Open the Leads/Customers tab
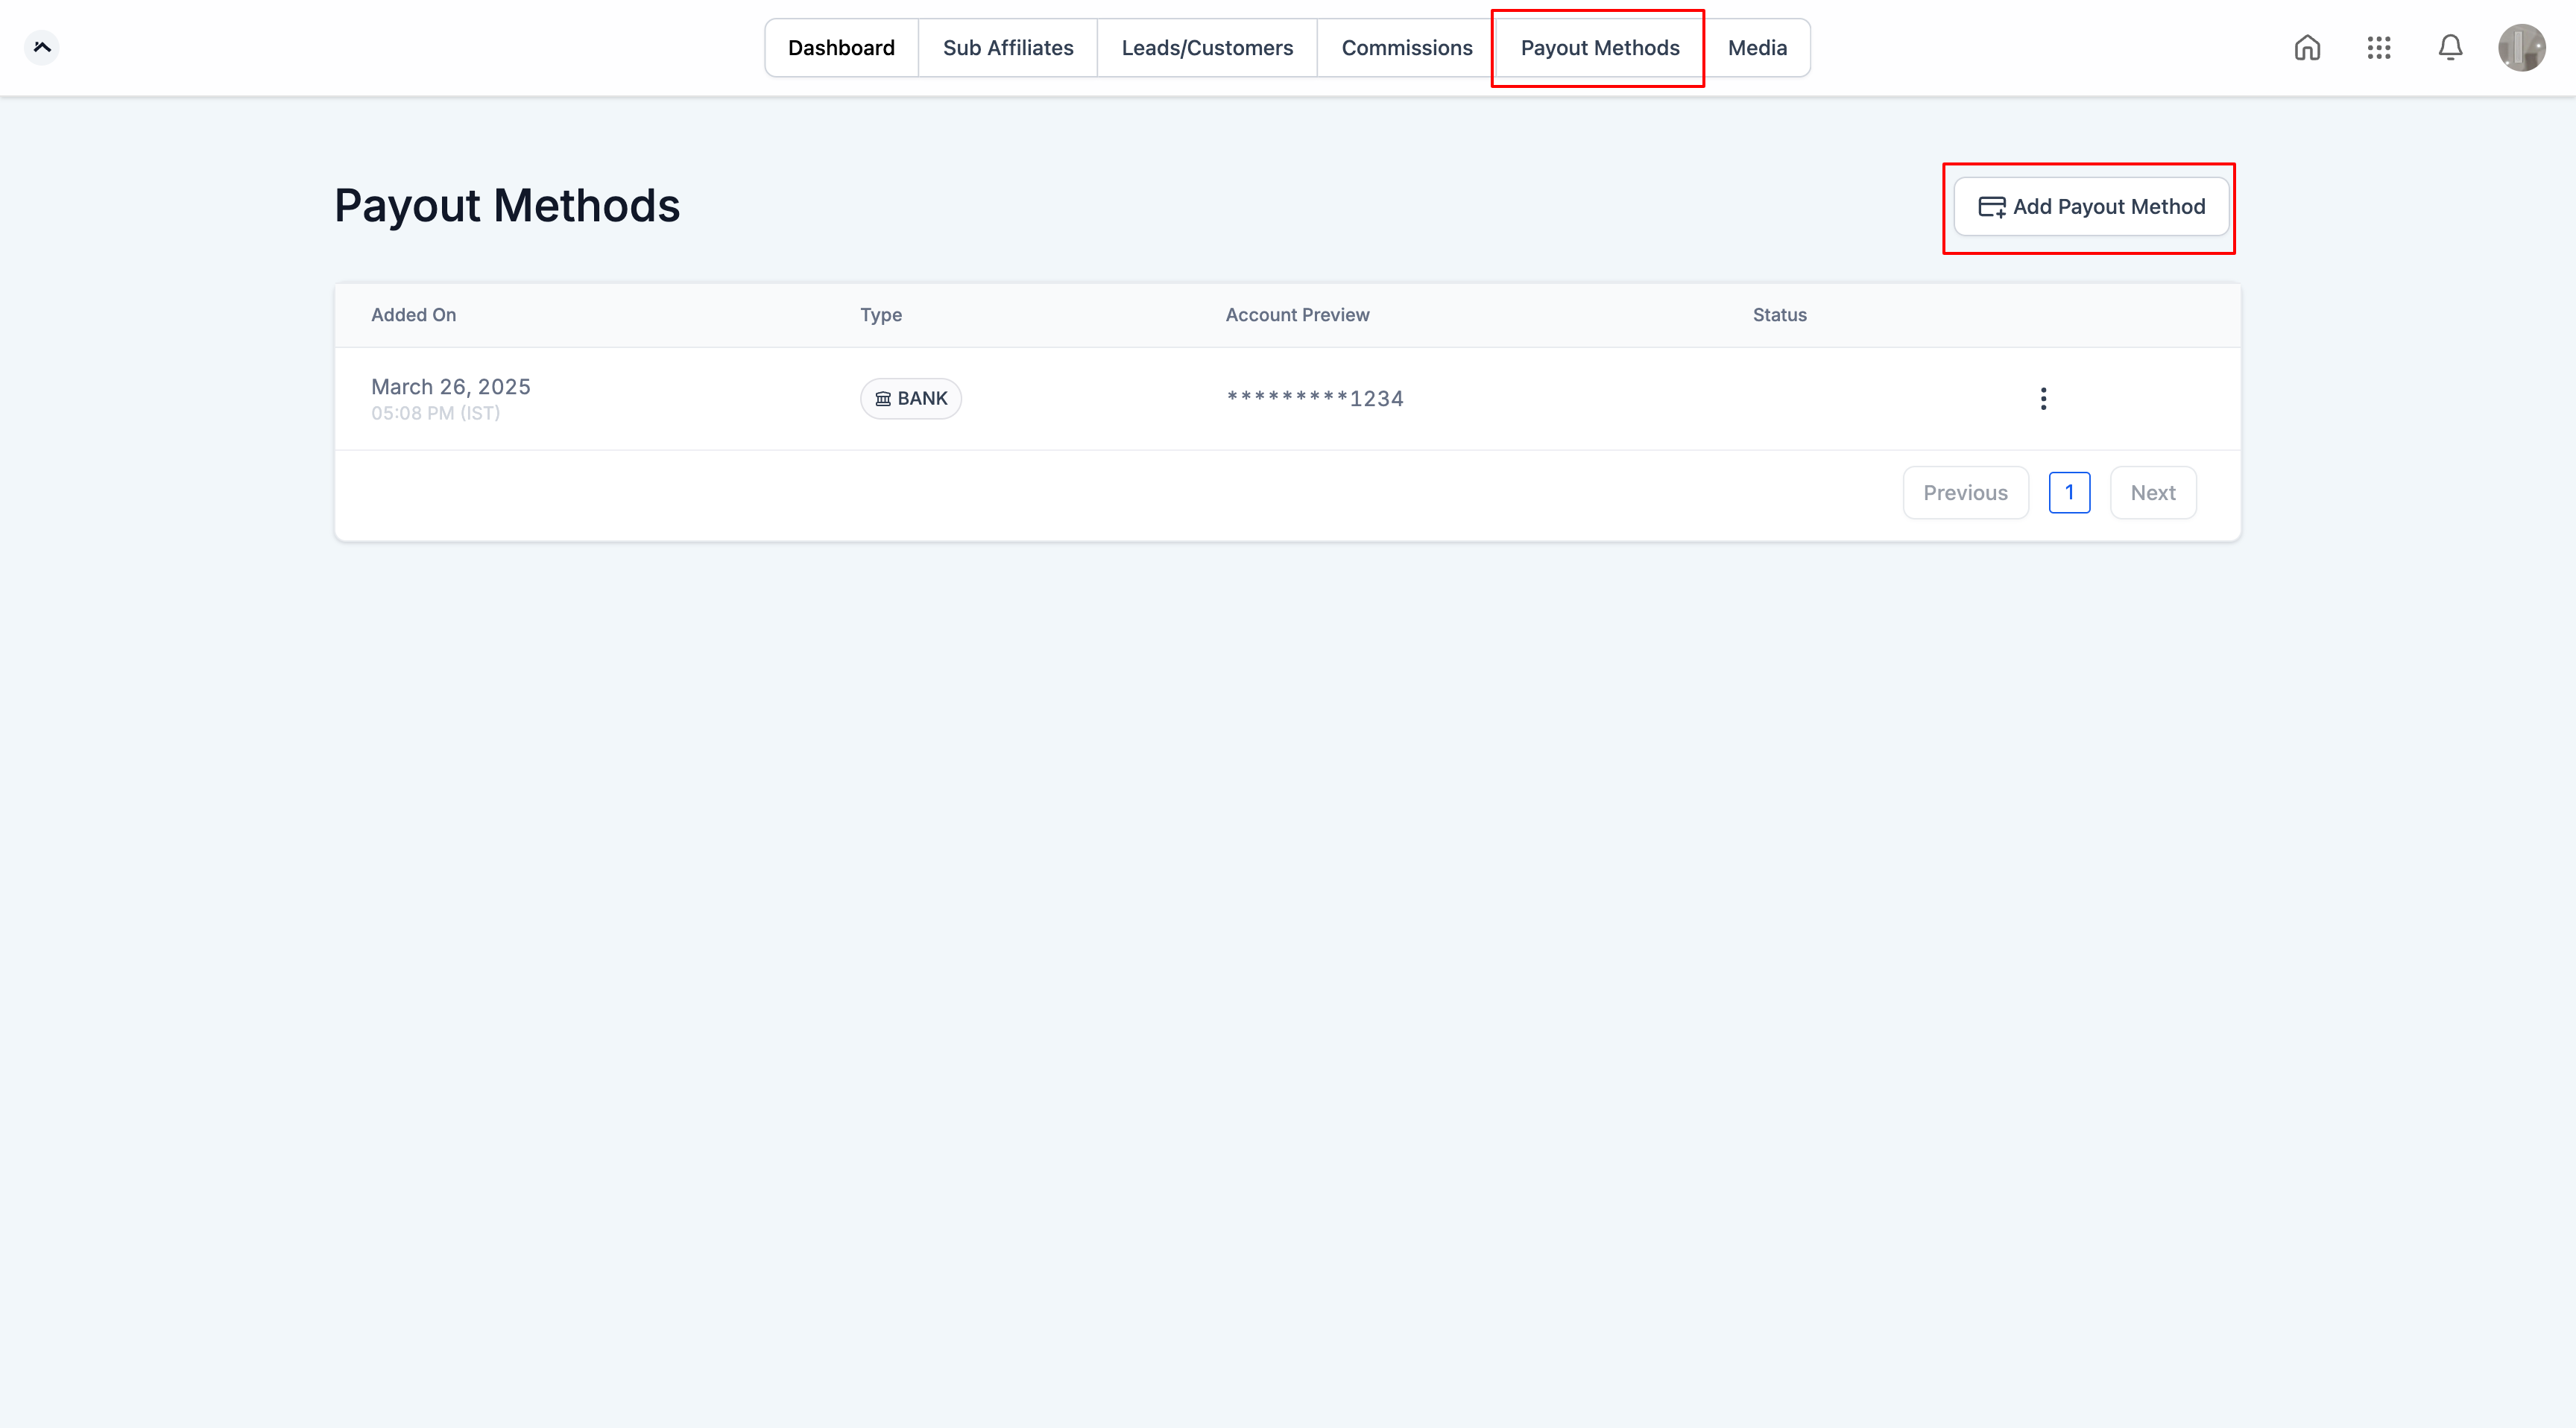The image size is (2576, 1428). [1207, 48]
